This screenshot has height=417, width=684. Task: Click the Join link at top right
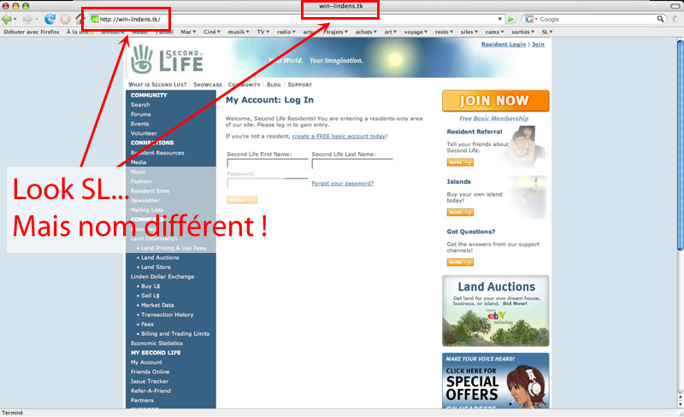pos(538,44)
